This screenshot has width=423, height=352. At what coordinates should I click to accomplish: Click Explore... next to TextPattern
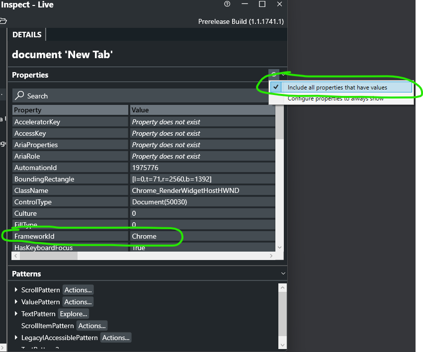pyautogui.click(x=73, y=314)
